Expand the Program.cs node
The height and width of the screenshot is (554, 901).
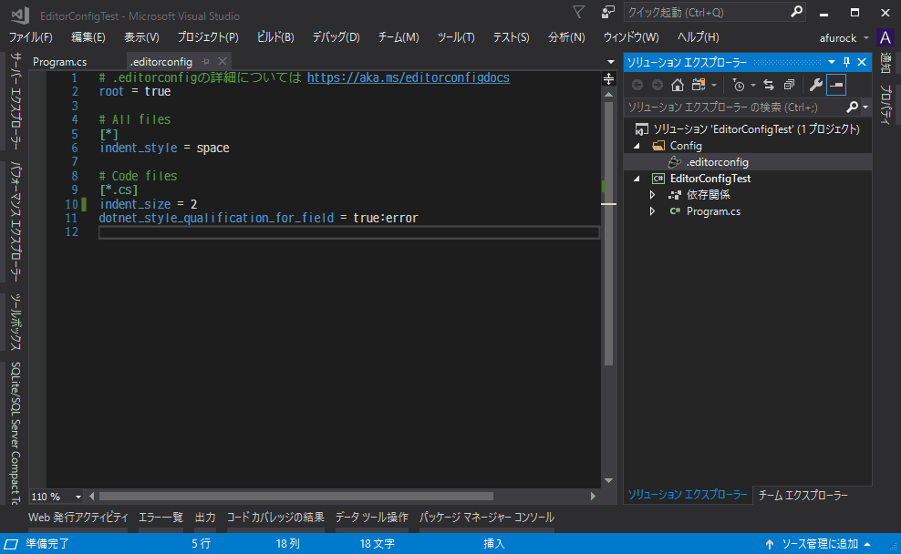tap(652, 211)
